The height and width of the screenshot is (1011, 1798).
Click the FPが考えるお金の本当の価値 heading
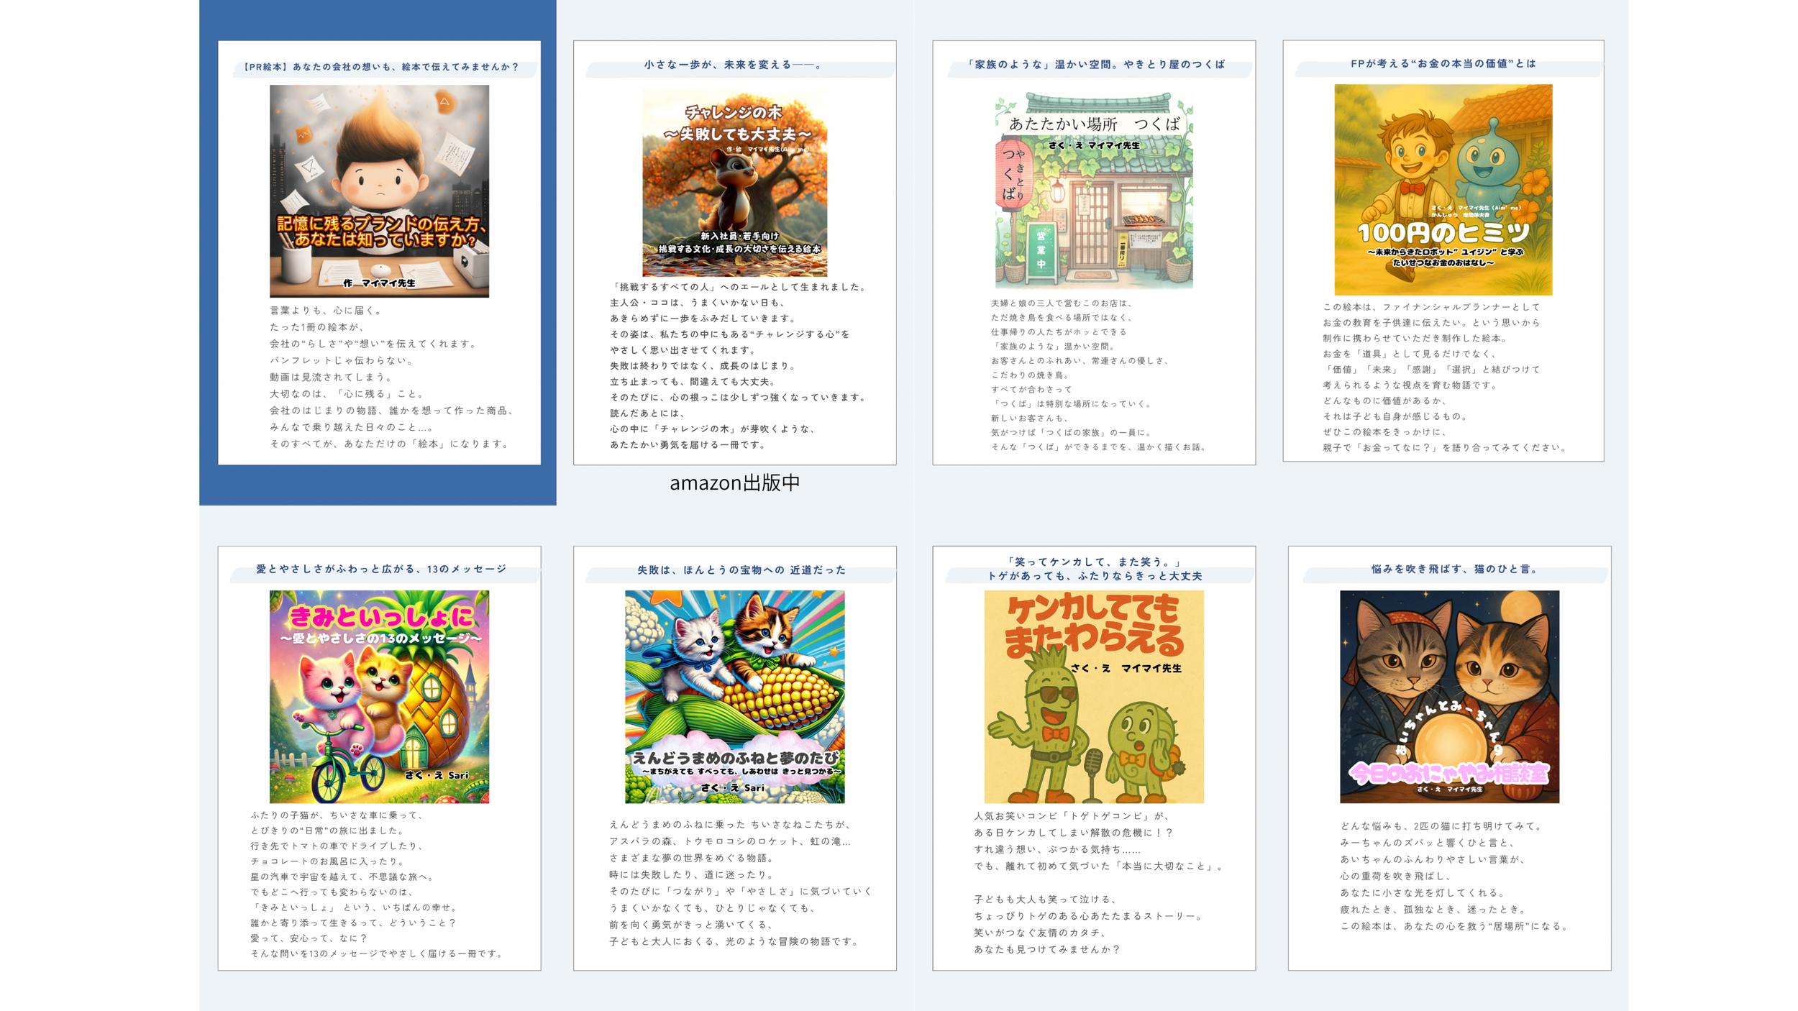[1443, 63]
